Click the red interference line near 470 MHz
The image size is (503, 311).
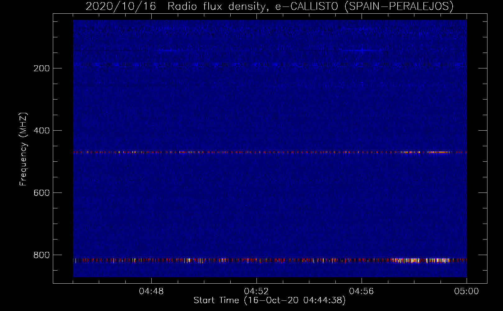point(270,152)
